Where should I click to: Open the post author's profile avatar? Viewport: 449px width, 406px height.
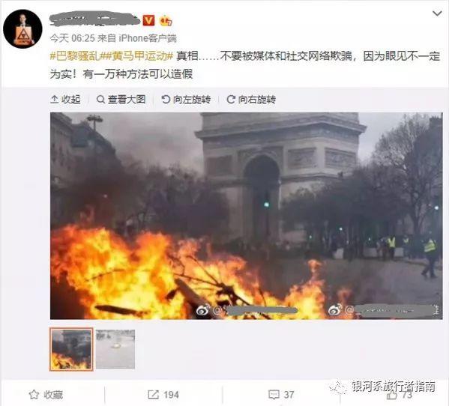[x=23, y=29]
